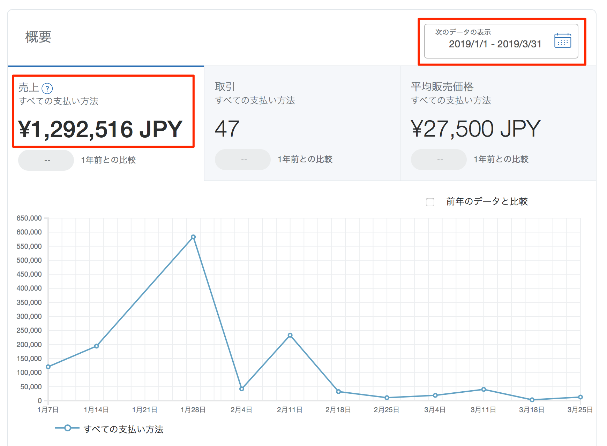This screenshot has width=607, height=446.
Task: Click the 2月4日 data point on chart
Action: coord(242,389)
